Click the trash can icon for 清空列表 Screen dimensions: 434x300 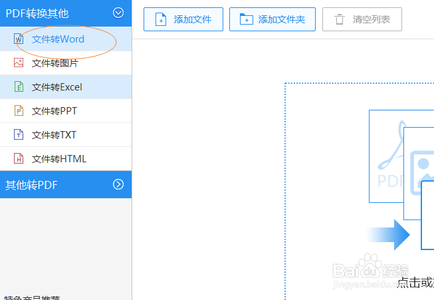point(340,19)
